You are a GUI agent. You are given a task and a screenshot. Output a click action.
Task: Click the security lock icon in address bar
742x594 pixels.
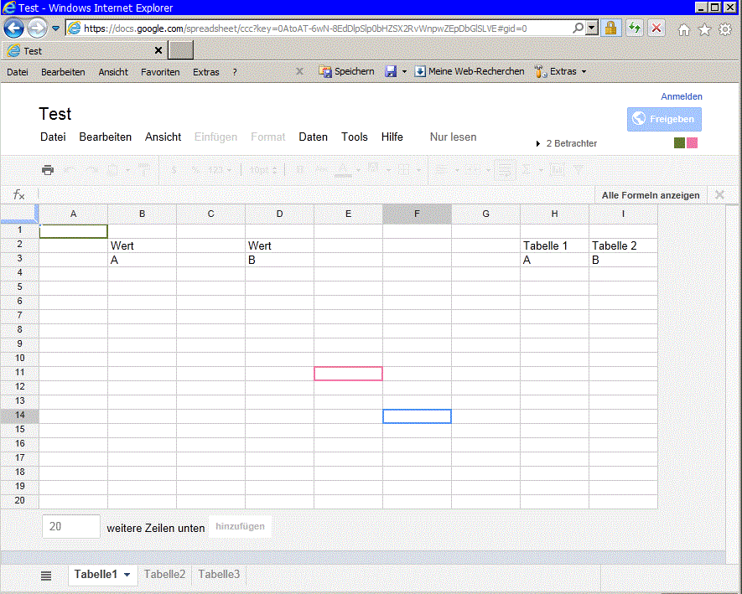coord(611,28)
